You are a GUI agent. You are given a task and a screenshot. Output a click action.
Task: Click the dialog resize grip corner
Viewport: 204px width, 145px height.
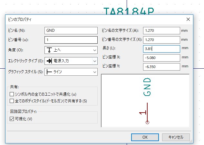click(191, 141)
